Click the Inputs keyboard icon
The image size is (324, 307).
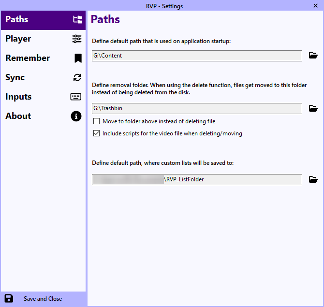click(76, 97)
